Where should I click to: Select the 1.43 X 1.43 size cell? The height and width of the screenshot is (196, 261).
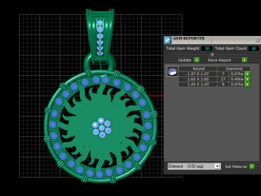198,84
